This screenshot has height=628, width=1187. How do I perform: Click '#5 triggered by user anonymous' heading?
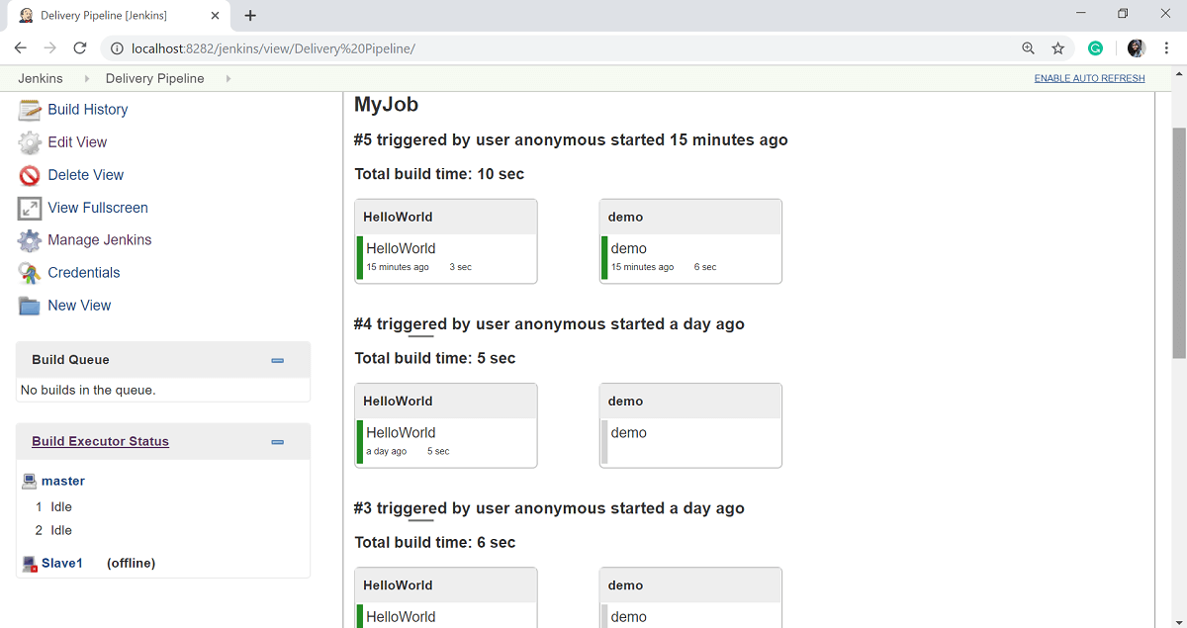[x=571, y=140]
